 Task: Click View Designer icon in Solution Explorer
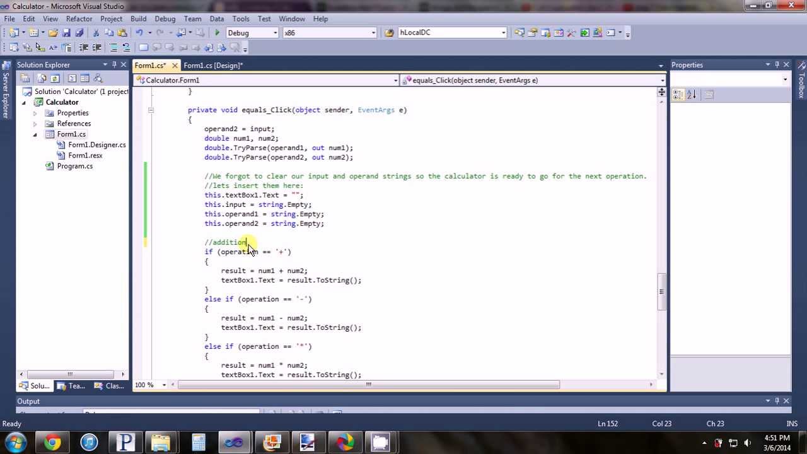(x=84, y=78)
